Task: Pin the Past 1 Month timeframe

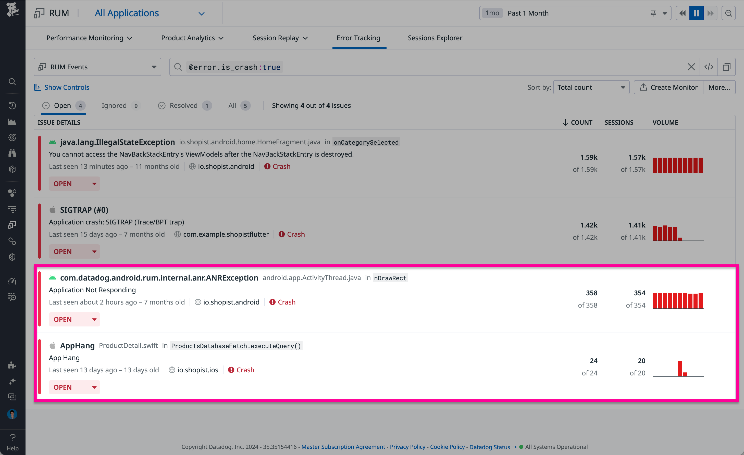Action: click(653, 13)
